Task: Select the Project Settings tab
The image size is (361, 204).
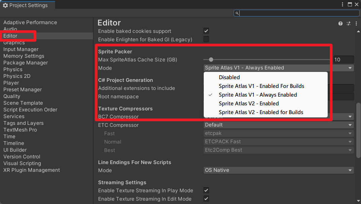Action: coord(28,5)
